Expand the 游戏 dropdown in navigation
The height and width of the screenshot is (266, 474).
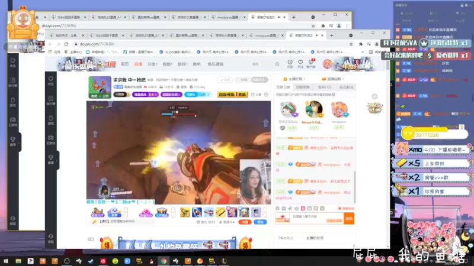pyautogui.click(x=182, y=64)
